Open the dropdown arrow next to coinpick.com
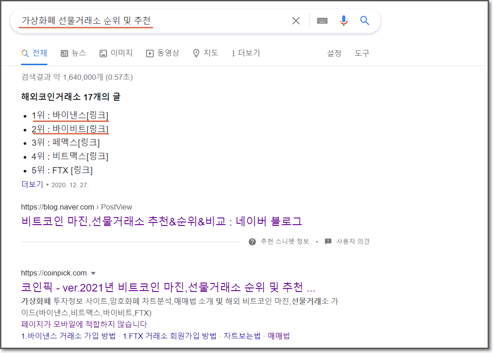493x353 pixels. pyautogui.click(x=93, y=273)
